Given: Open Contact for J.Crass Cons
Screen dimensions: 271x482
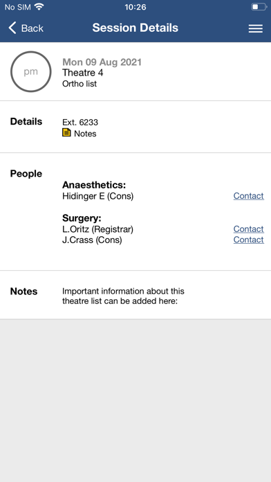Looking at the screenshot, I should (x=249, y=240).
